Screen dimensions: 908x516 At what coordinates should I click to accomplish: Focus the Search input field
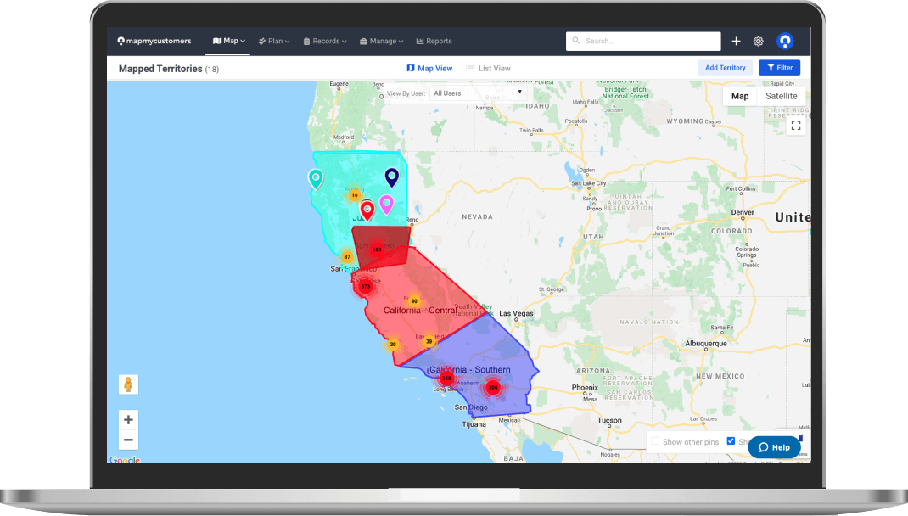643,41
